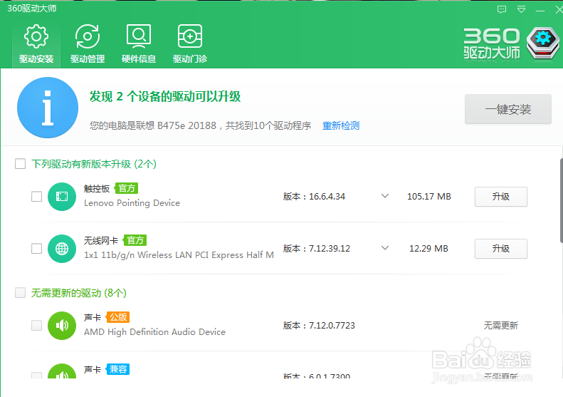
Task: Click the 一键安装 button
Action: (508, 109)
